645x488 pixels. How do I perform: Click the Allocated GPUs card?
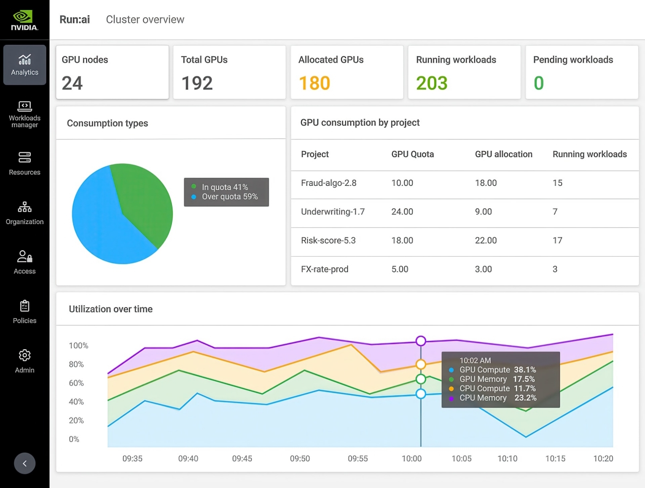346,72
